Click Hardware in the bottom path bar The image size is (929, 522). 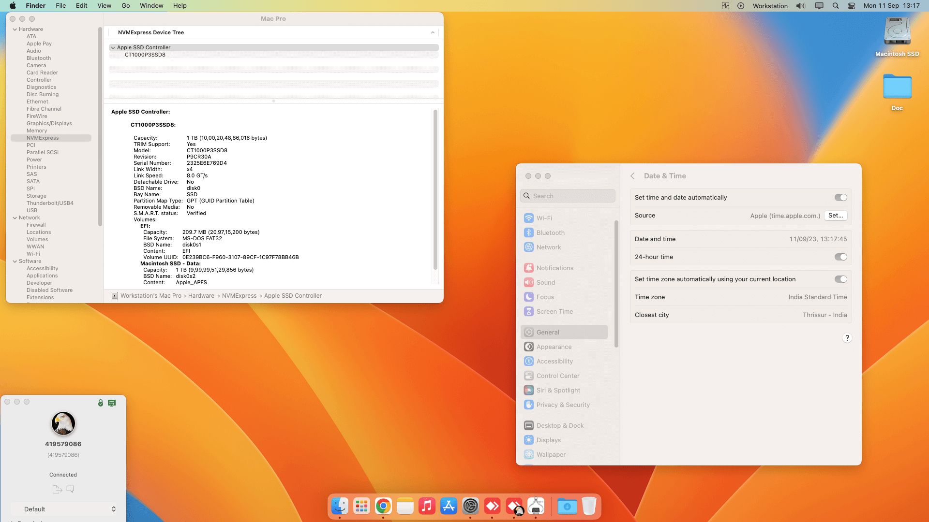coord(201,296)
